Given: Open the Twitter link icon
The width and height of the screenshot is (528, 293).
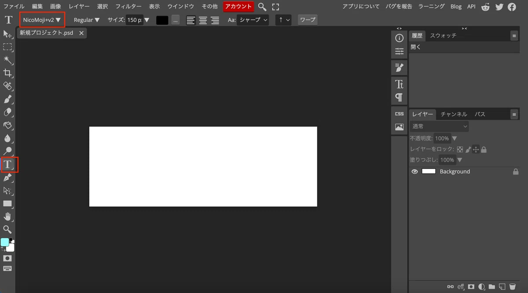Looking at the screenshot, I should tap(499, 7).
